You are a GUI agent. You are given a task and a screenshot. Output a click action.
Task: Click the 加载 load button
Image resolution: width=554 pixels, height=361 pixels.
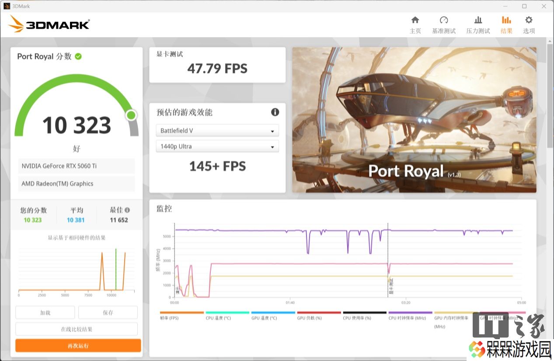pyautogui.click(x=45, y=312)
